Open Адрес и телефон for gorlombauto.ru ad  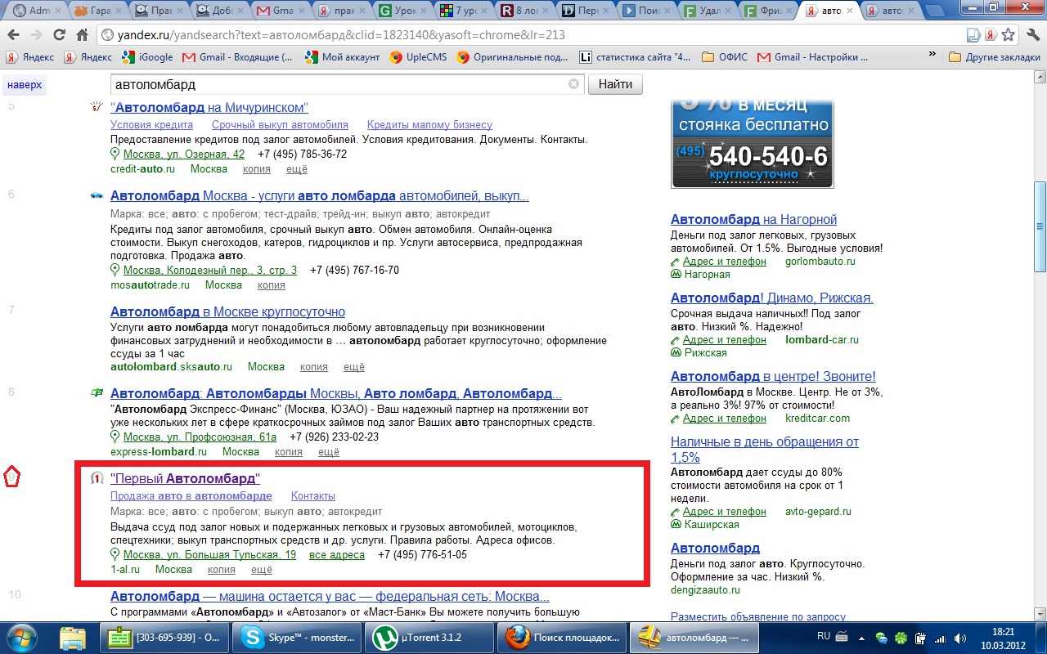[x=725, y=262]
